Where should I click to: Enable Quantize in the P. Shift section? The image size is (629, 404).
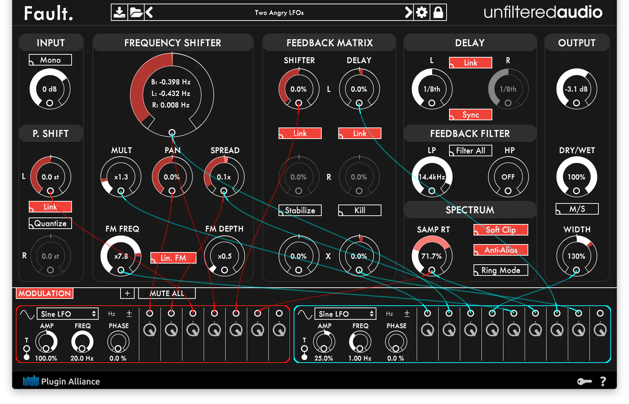coord(50,223)
